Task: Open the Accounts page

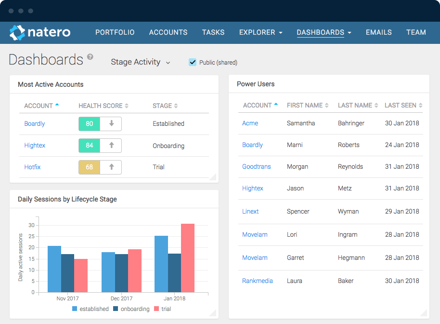Action: pos(168,32)
